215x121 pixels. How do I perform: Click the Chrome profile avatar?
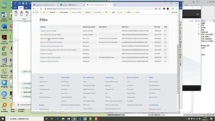pyautogui.click(x=173, y=9)
